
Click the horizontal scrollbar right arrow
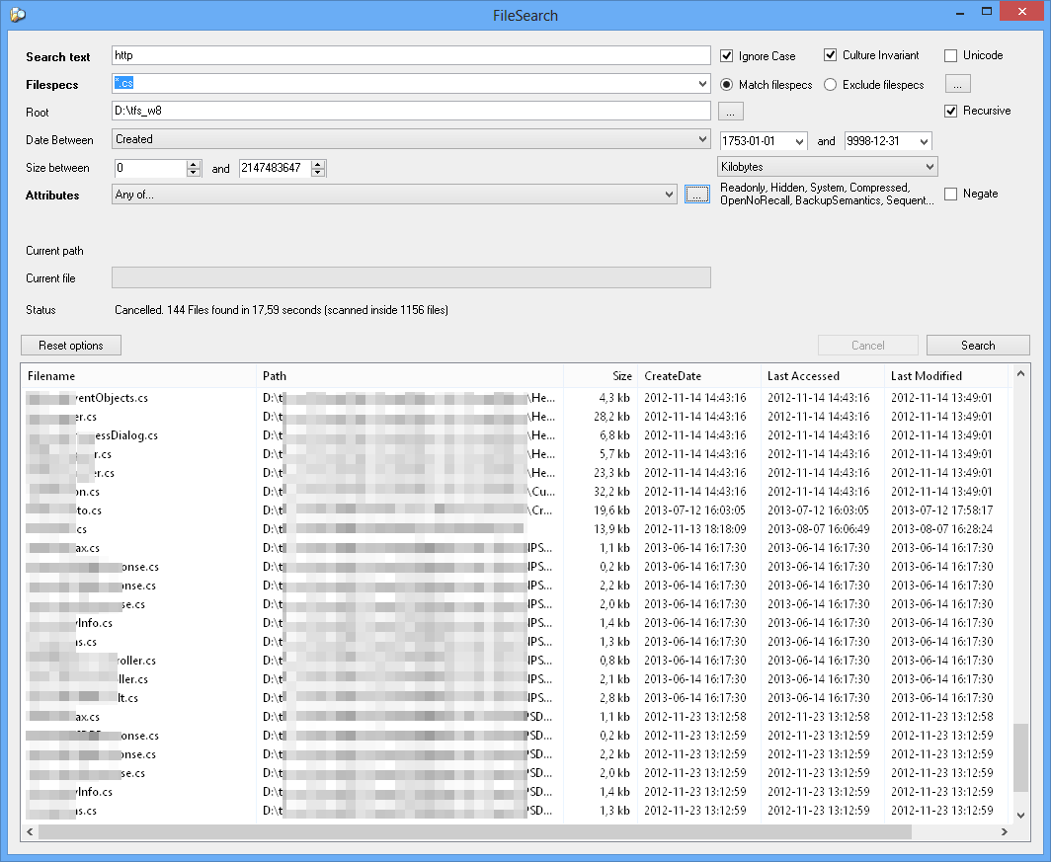click(1004, 831)
